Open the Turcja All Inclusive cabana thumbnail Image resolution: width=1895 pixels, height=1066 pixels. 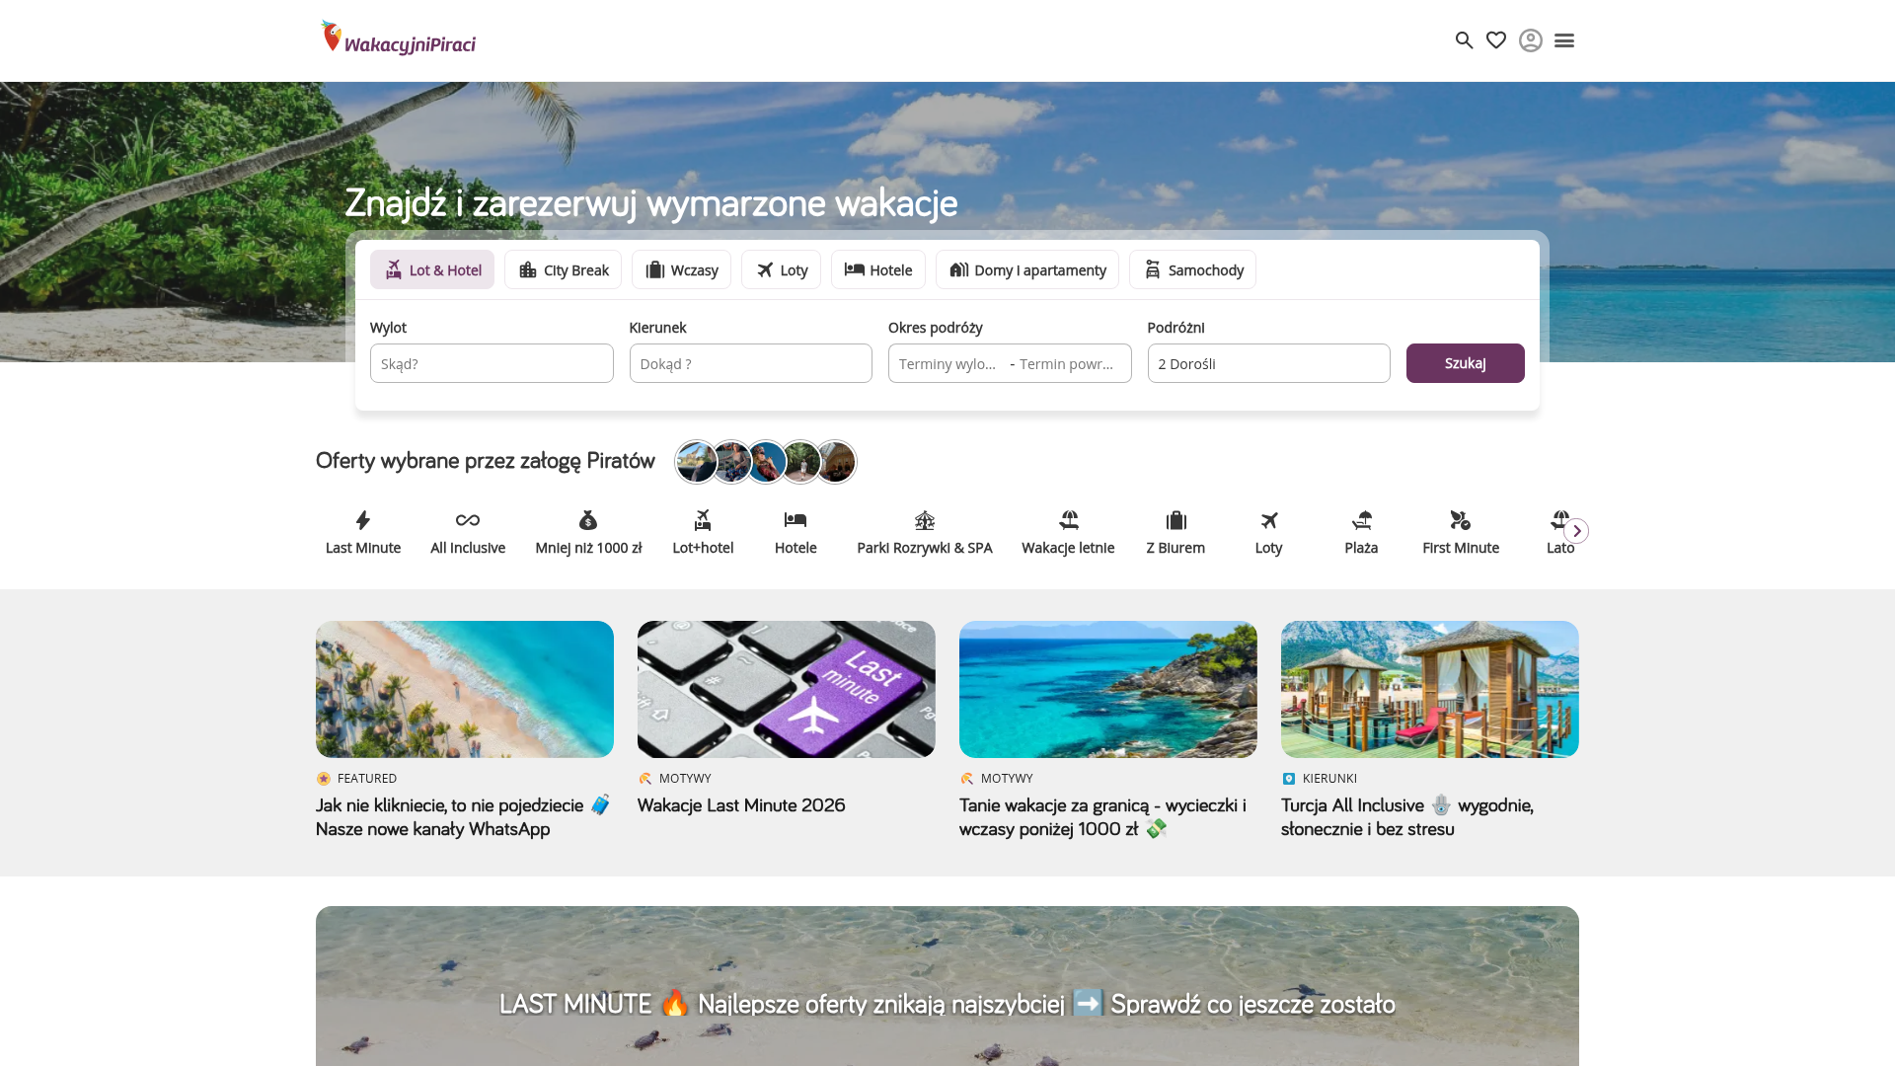pos(1429,689)
